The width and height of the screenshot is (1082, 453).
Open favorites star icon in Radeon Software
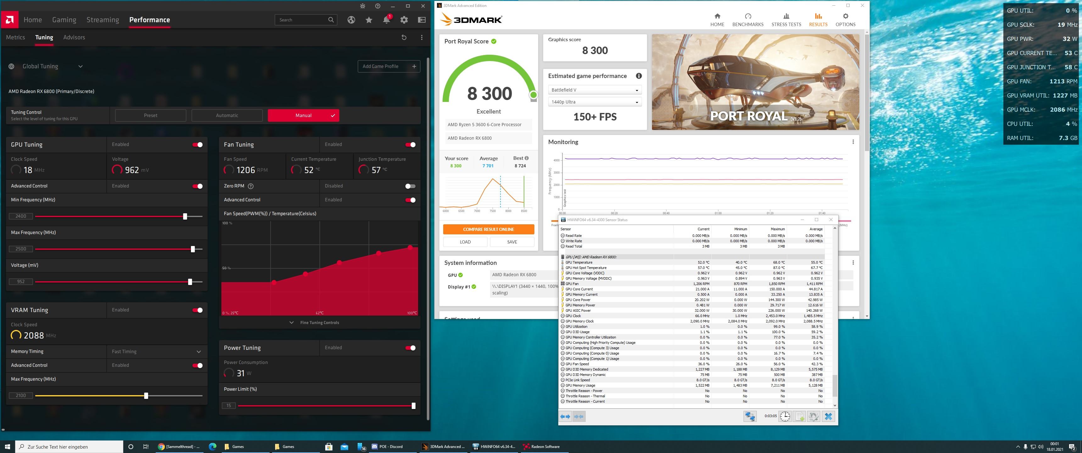point(369,20)
